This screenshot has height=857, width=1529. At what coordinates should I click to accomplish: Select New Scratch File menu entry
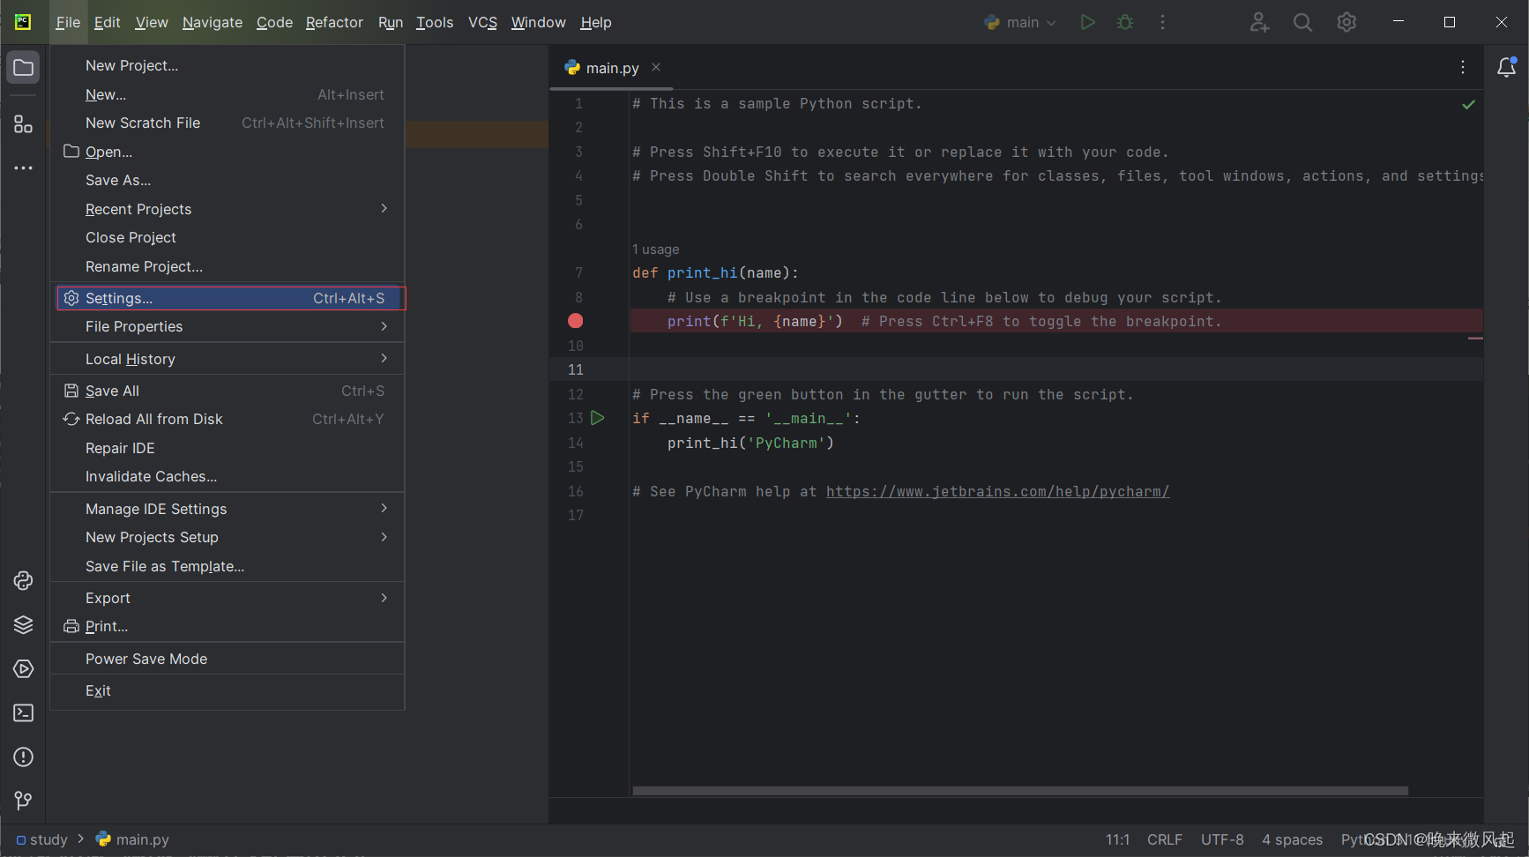227,123
